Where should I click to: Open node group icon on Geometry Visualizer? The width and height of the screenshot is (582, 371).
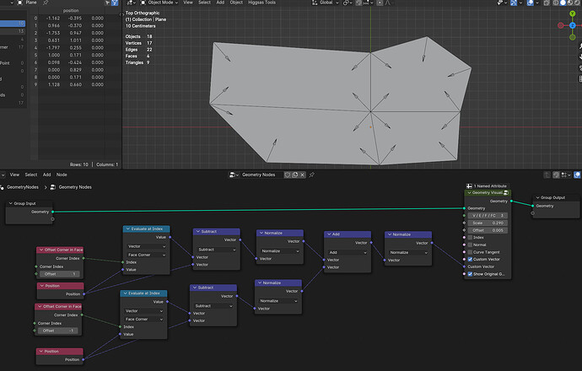(x=506, y=192)
